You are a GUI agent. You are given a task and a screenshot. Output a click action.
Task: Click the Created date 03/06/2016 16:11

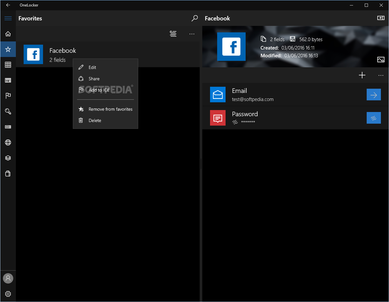298,48
